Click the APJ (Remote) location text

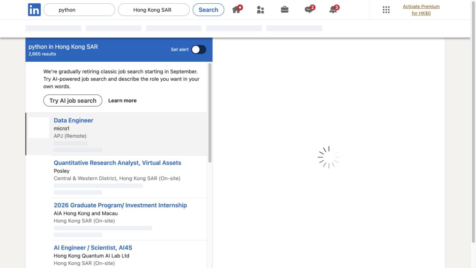click(70, 136)
